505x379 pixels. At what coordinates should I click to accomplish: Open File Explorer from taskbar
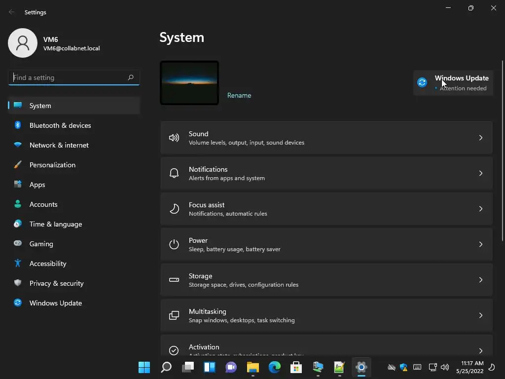point(253,367)
